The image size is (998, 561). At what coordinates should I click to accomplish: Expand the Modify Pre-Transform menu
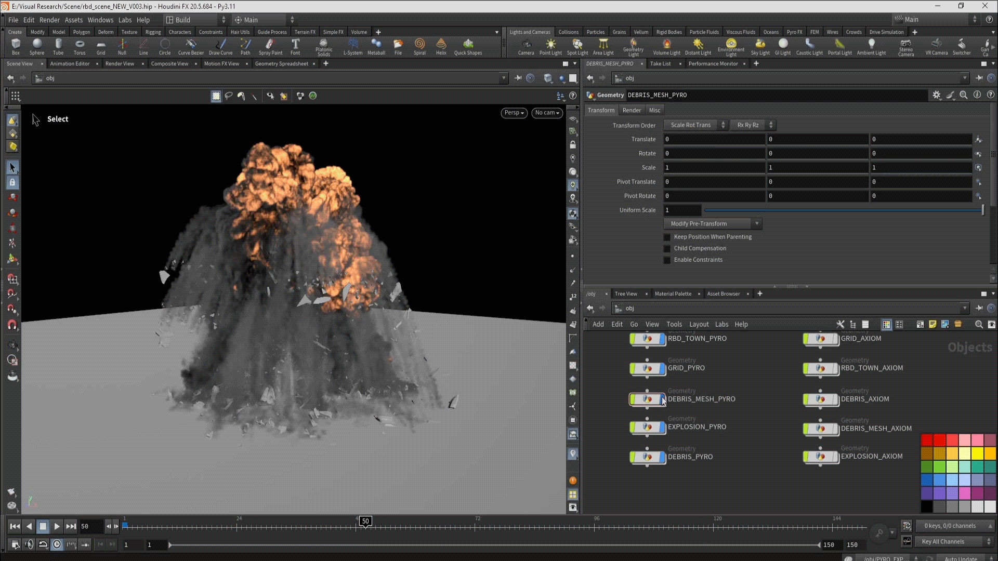point(713,224)
